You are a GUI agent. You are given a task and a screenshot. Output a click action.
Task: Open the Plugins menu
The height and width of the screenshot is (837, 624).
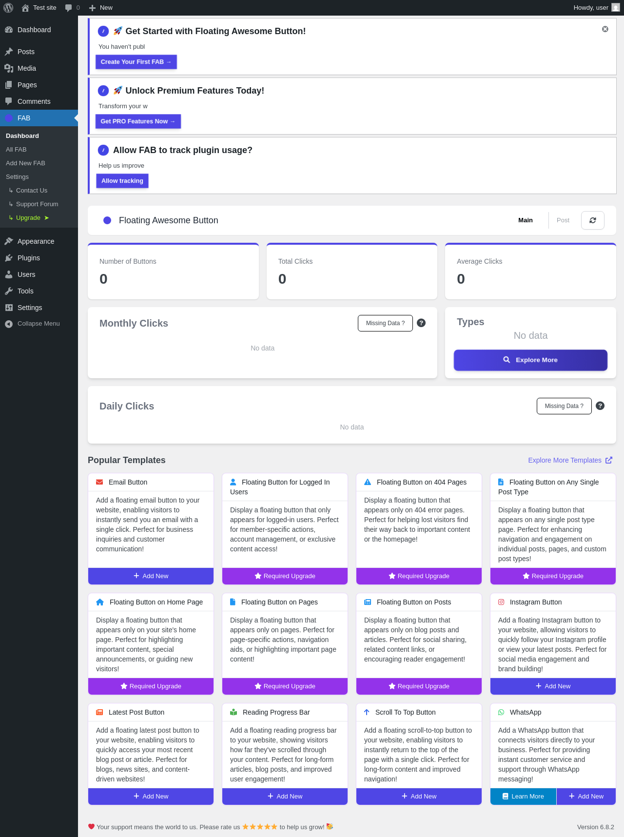pyautogui.click(x=39, y=258)
